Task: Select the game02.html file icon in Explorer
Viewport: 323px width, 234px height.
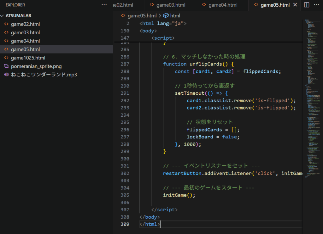Action: point(7,24)
